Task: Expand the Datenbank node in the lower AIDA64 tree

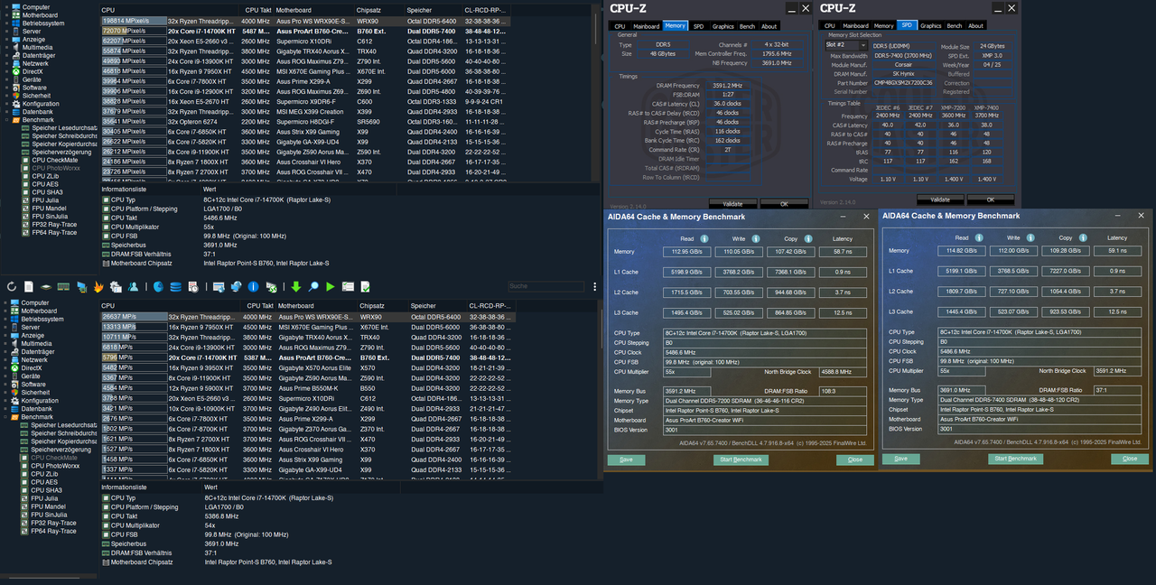Action: tap(7, 408)
